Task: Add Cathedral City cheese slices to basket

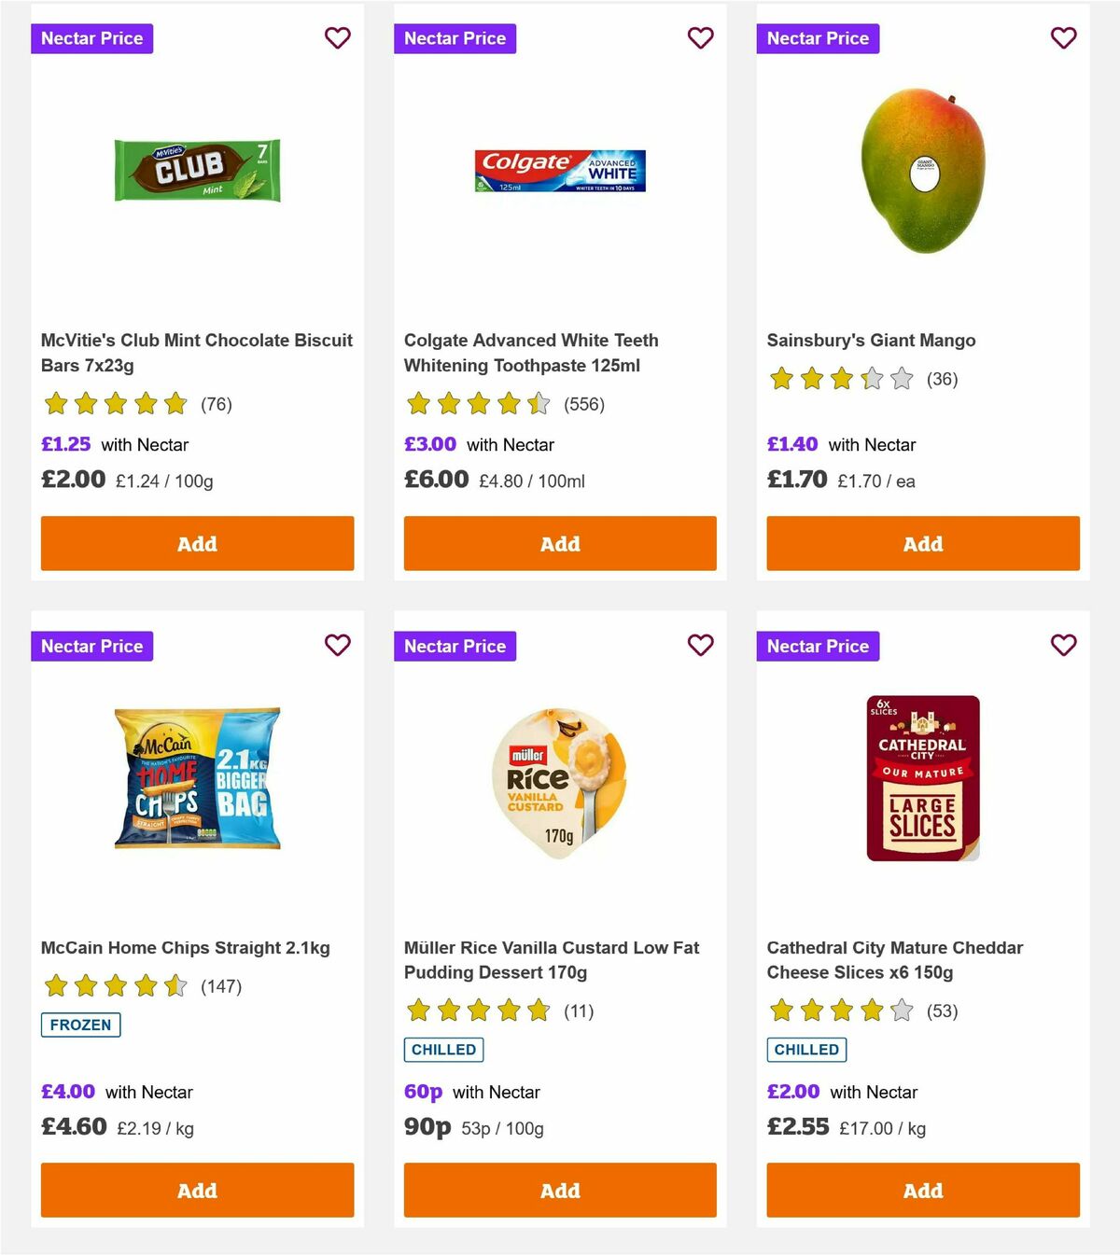Action: pyautogui.click(x=922, y=1191)
